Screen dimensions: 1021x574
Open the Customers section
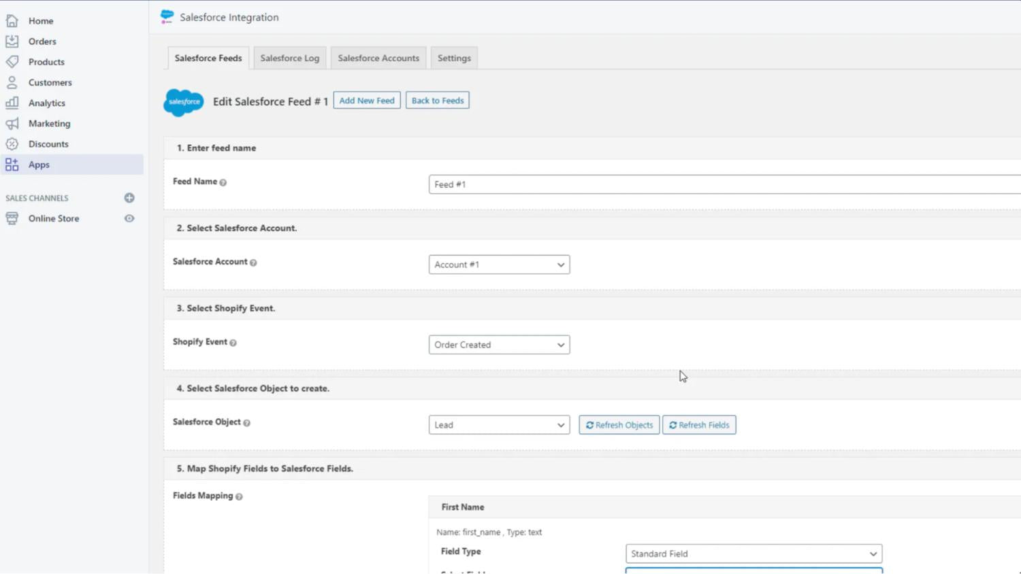(50, 82)
